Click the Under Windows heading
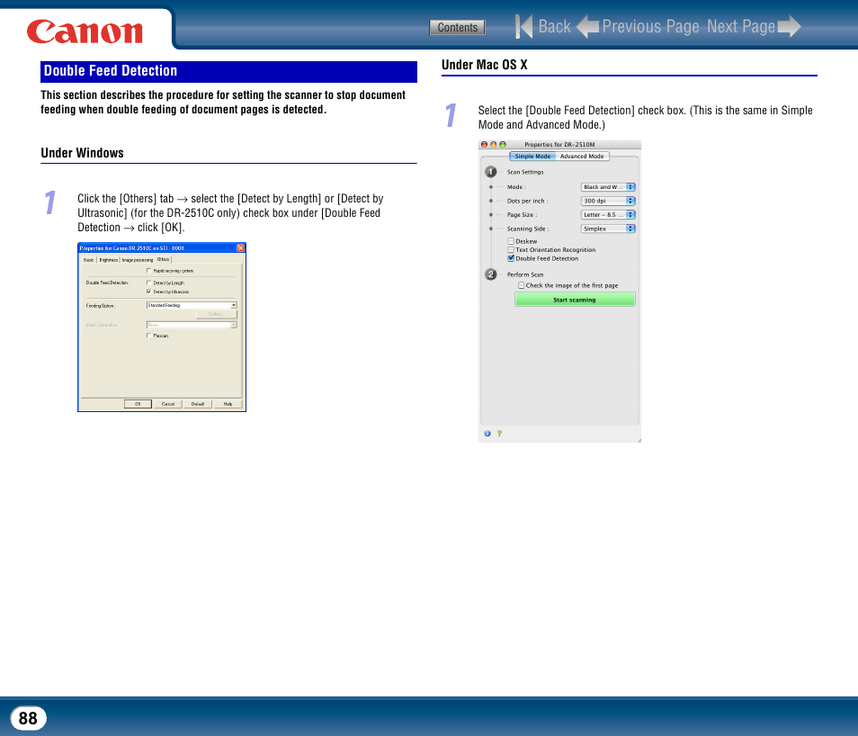Image resolution: width=858 pixels, height=736 pixels. 82,153
